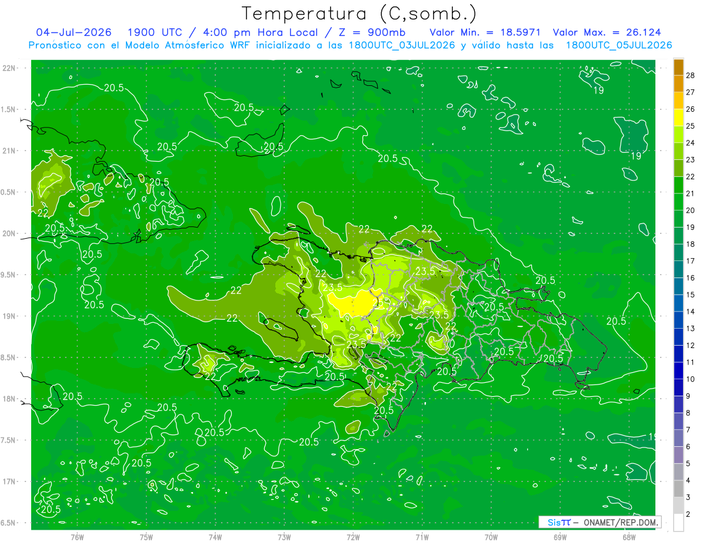Click the colorbar label "10"
The image size is (706, 545).
[691, 379]
